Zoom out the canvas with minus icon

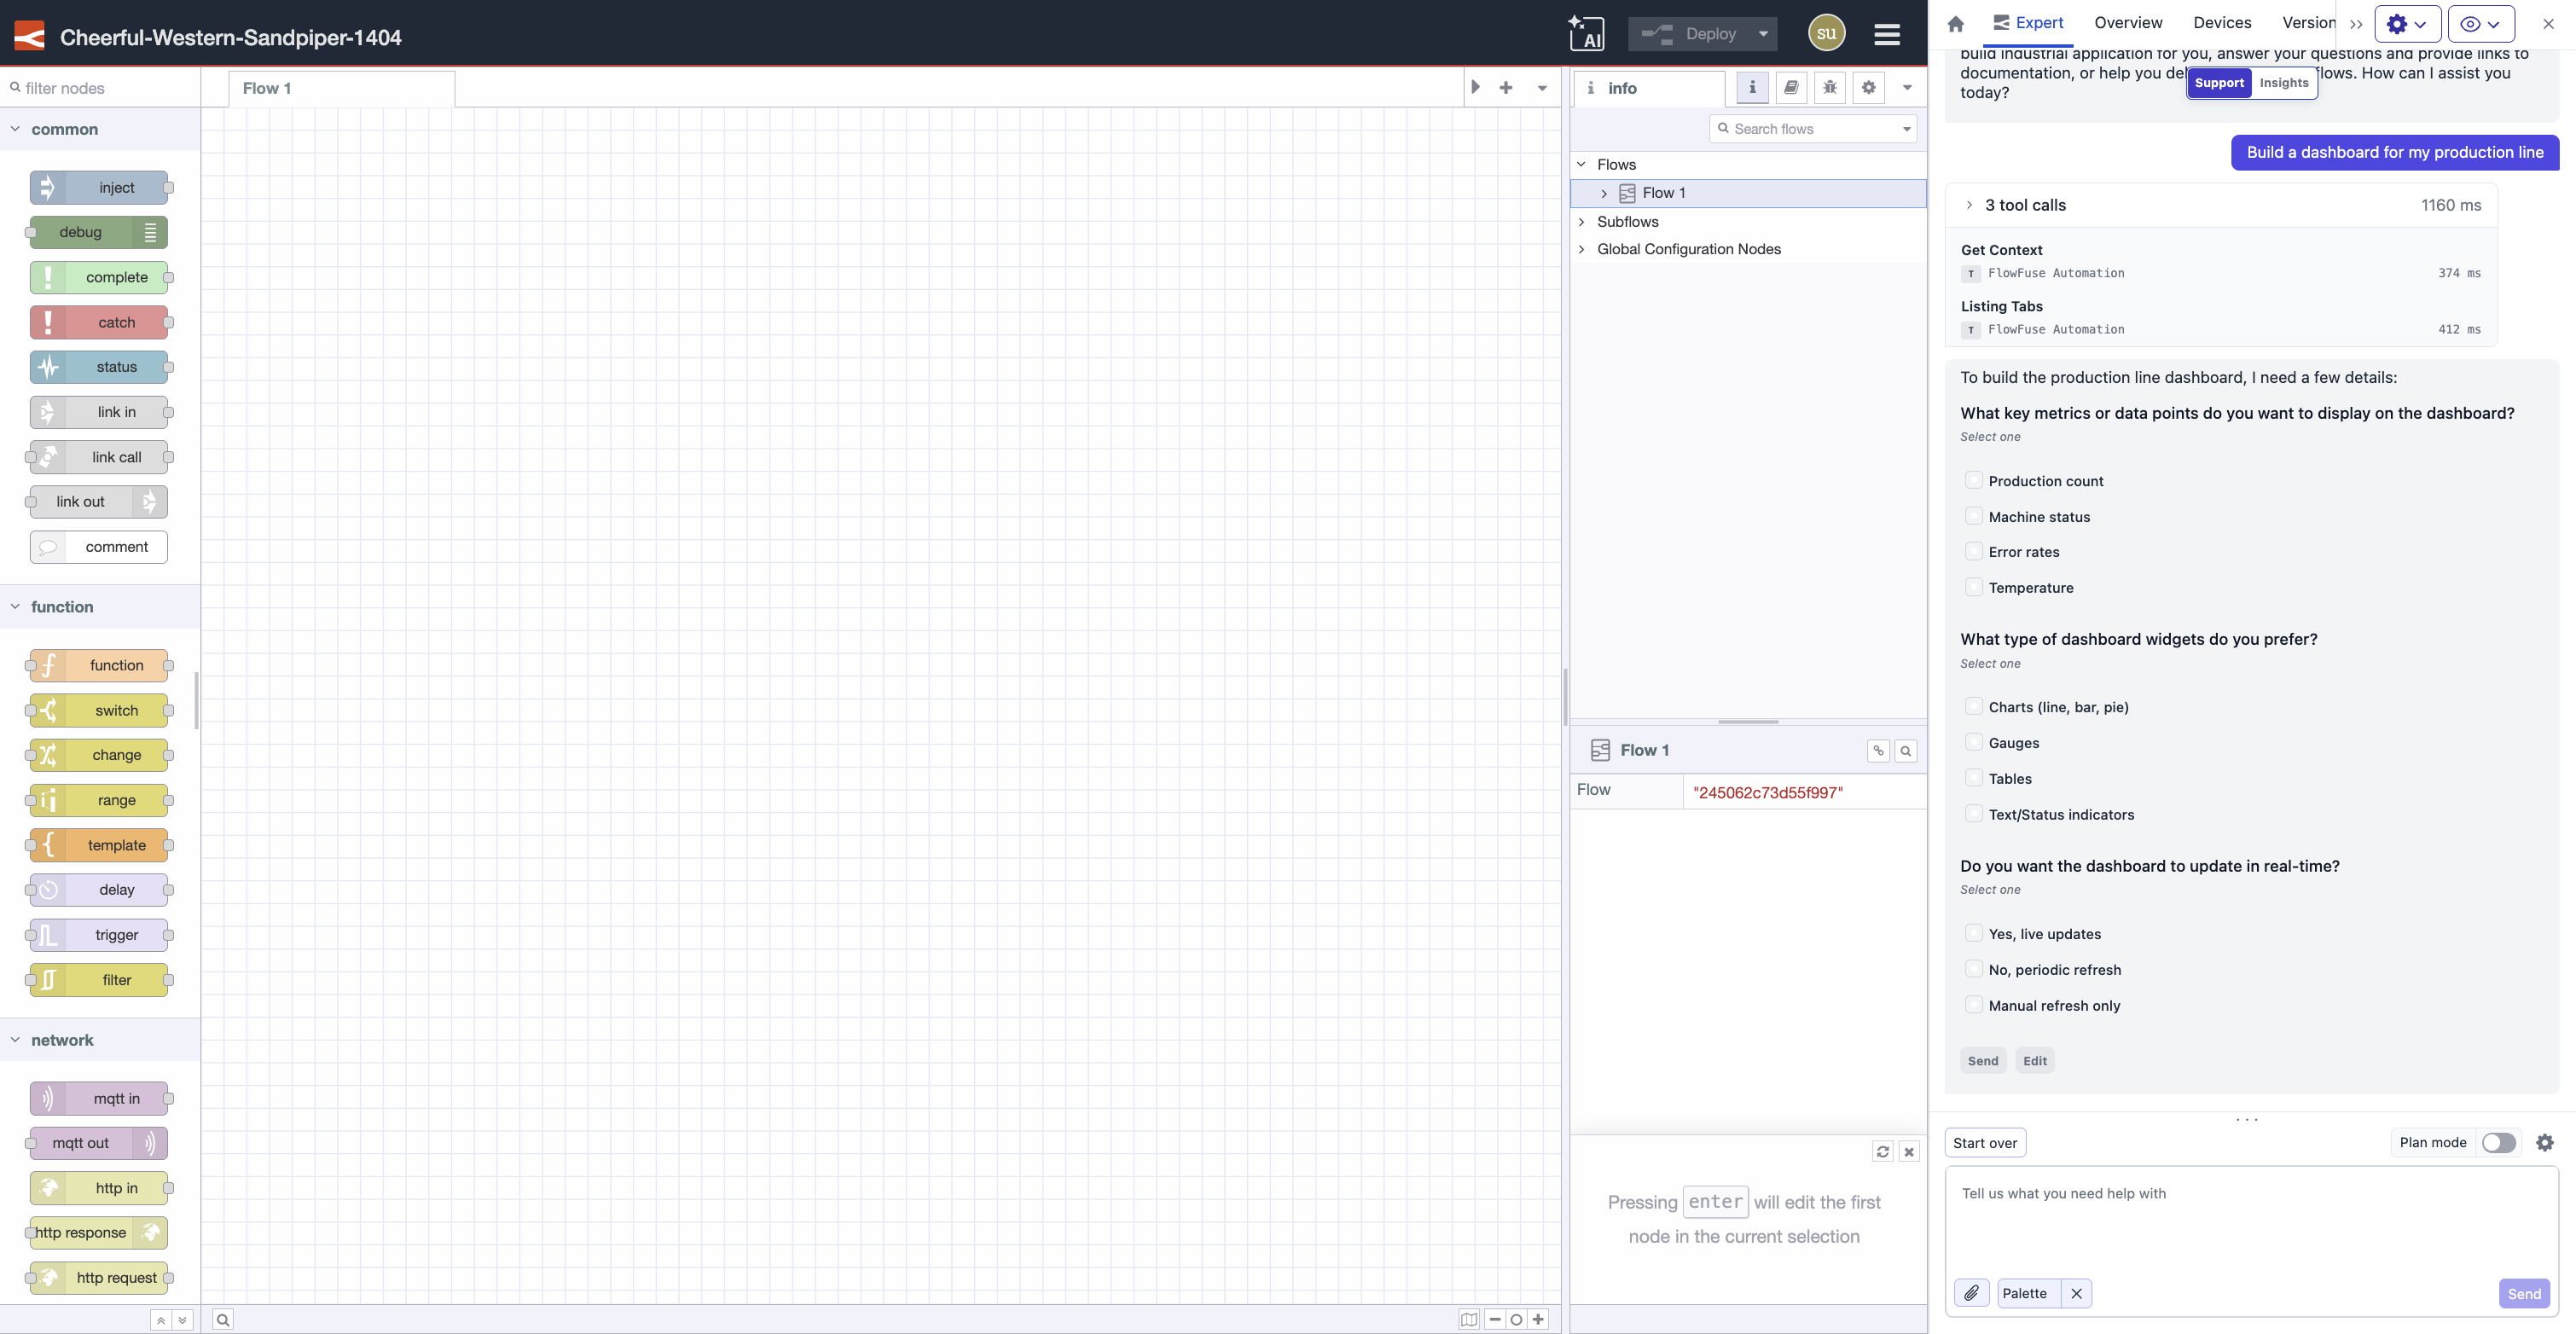tap(1495, 1319)
